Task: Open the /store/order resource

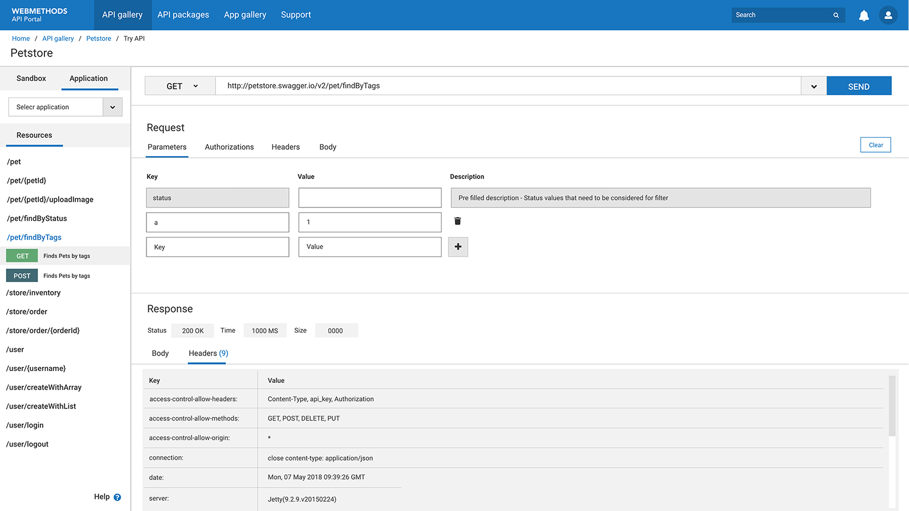Action: coord(27,312)
